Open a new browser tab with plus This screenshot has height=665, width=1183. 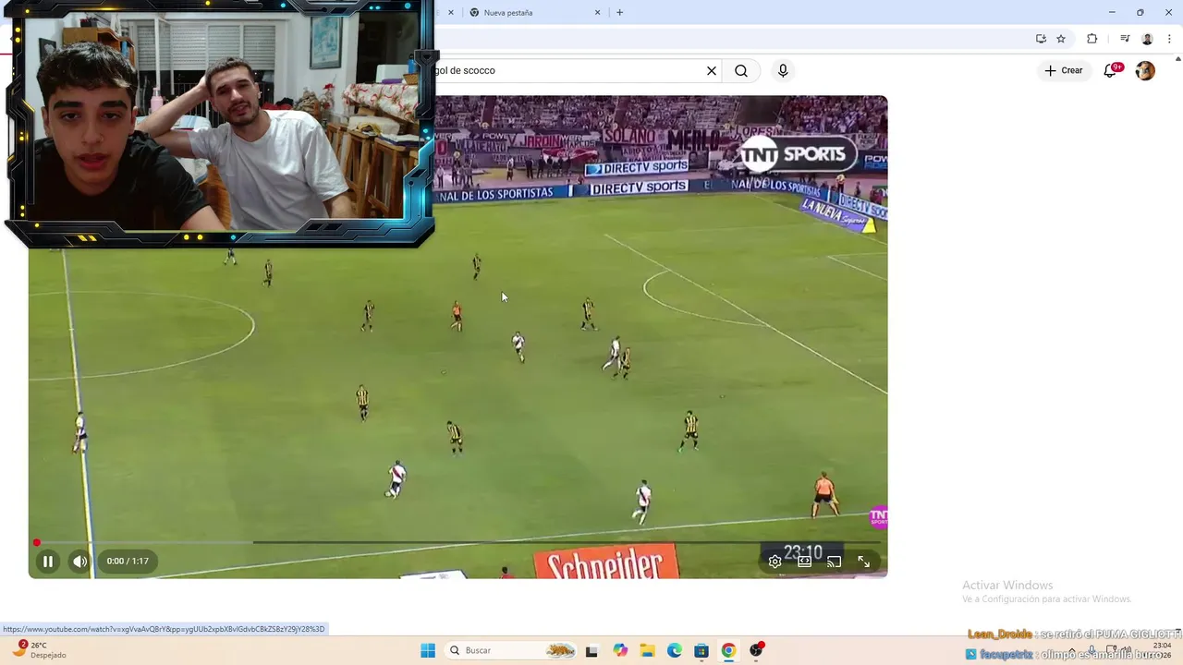coord(619,13)
